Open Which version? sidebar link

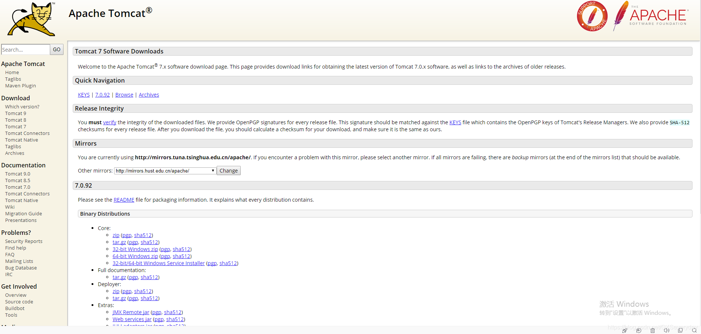(x=22, y=107)
